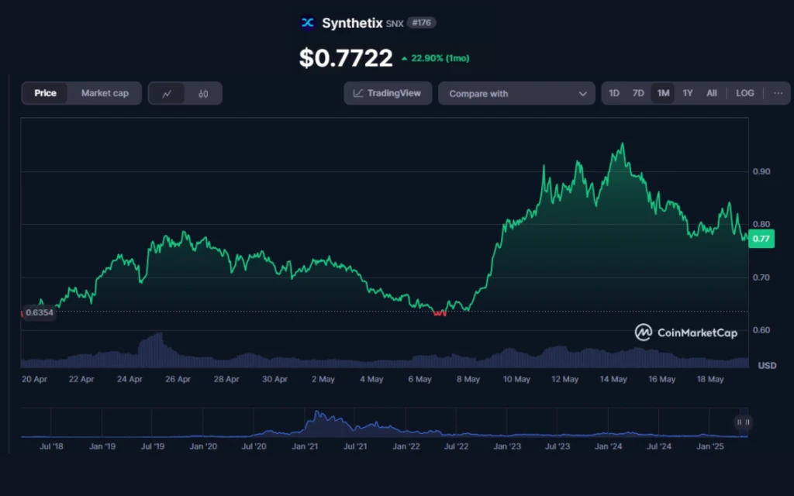
Task: Click the $0.7722 price value
Action: [346, 57]
